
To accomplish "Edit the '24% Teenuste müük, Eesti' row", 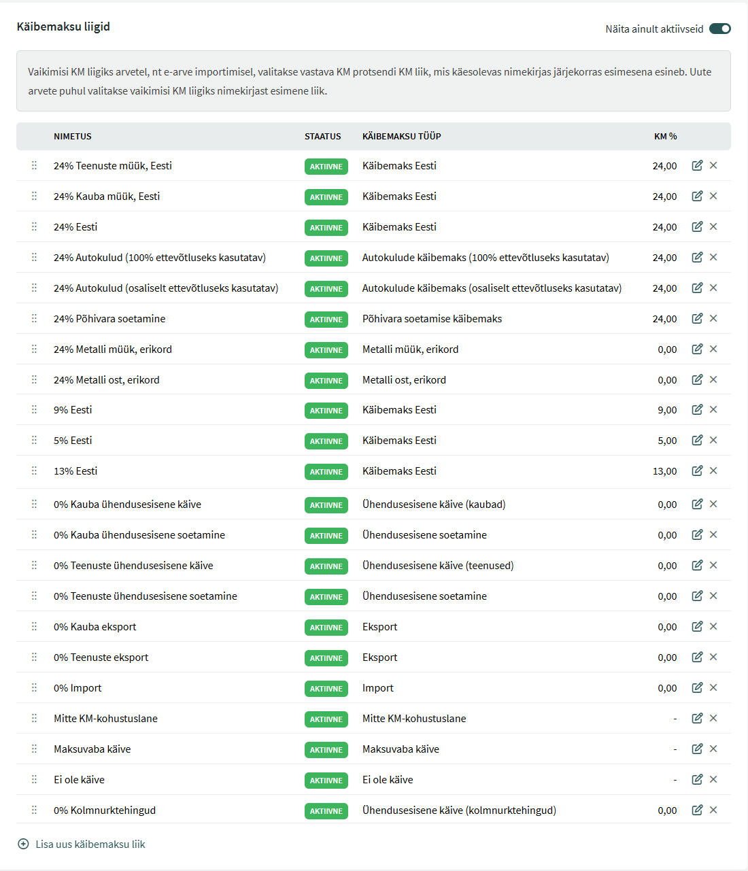I will (x=697, y=166).
